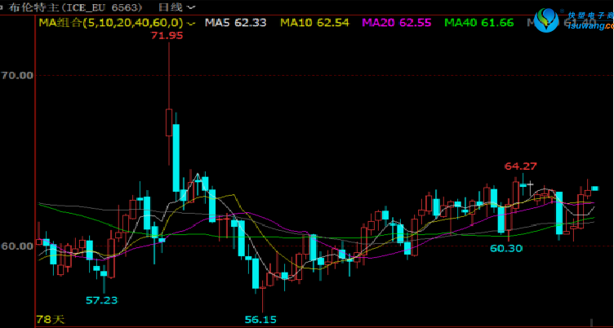
Task: Click the cyan candle above the 56.15 label
Action: (x=256, y=273)
